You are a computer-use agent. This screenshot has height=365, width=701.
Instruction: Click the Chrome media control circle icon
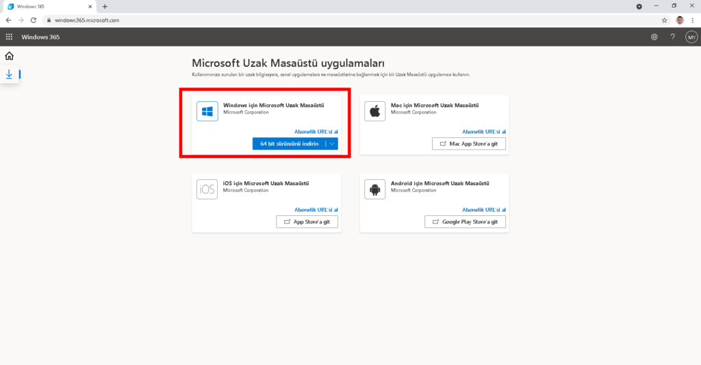pyautogui.click(x=639, y=6)
